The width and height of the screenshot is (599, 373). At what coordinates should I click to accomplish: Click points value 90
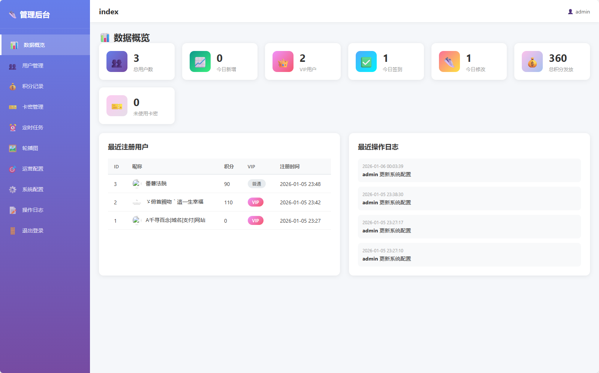pos(227,184)
